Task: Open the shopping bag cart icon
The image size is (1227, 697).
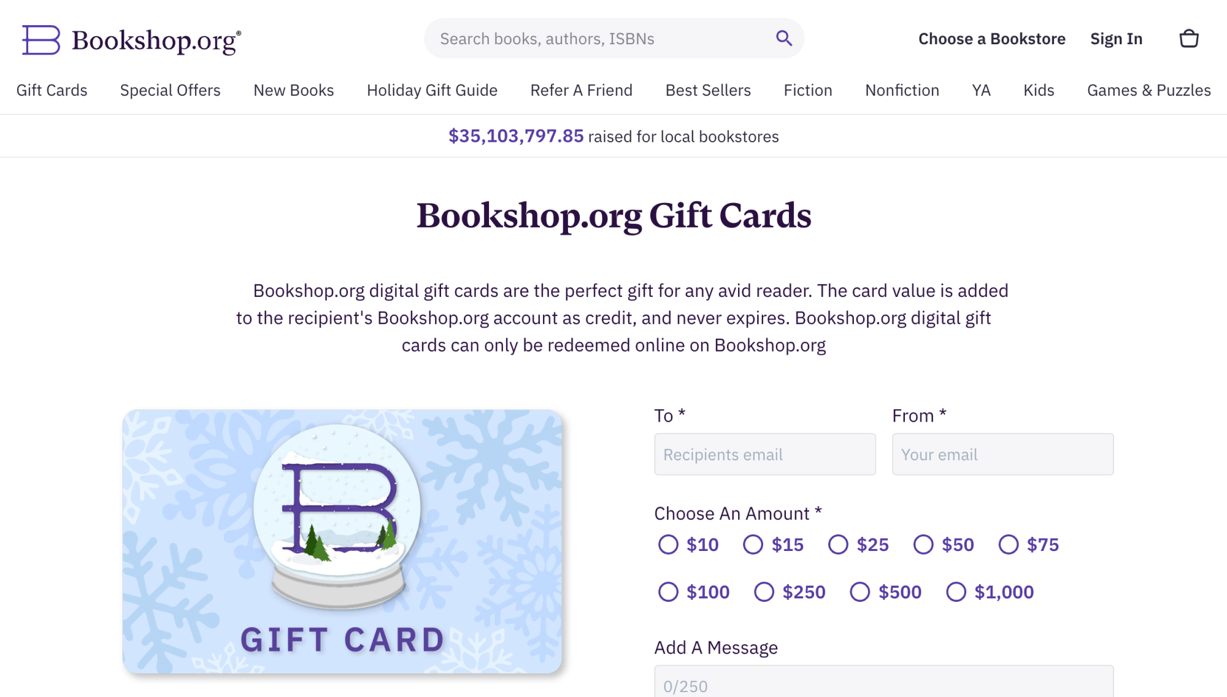Action: tap(1189, 39)
